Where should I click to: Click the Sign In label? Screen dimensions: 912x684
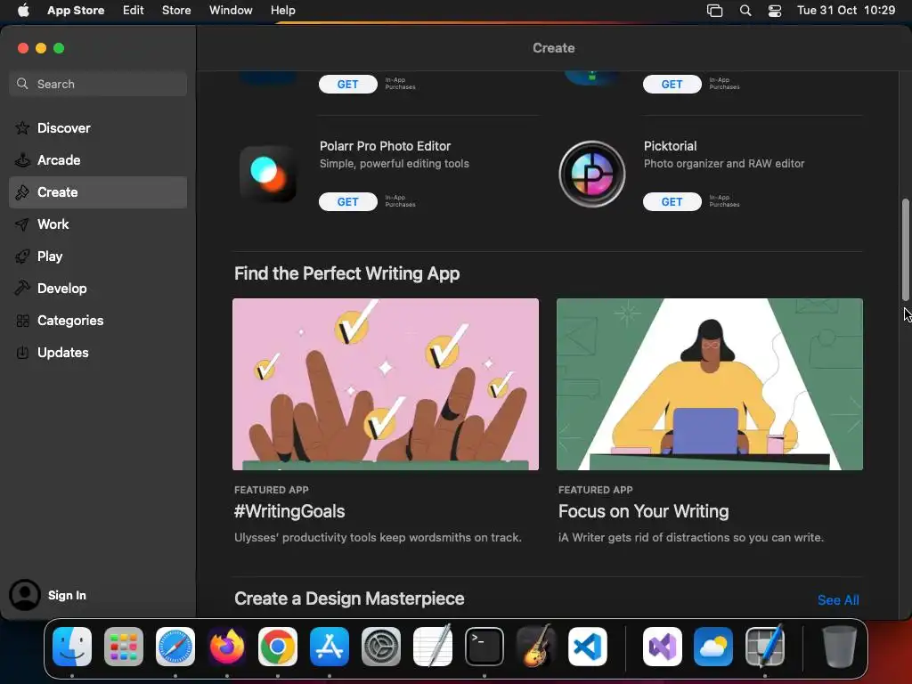pyautogui.click(x=67, y=595)
